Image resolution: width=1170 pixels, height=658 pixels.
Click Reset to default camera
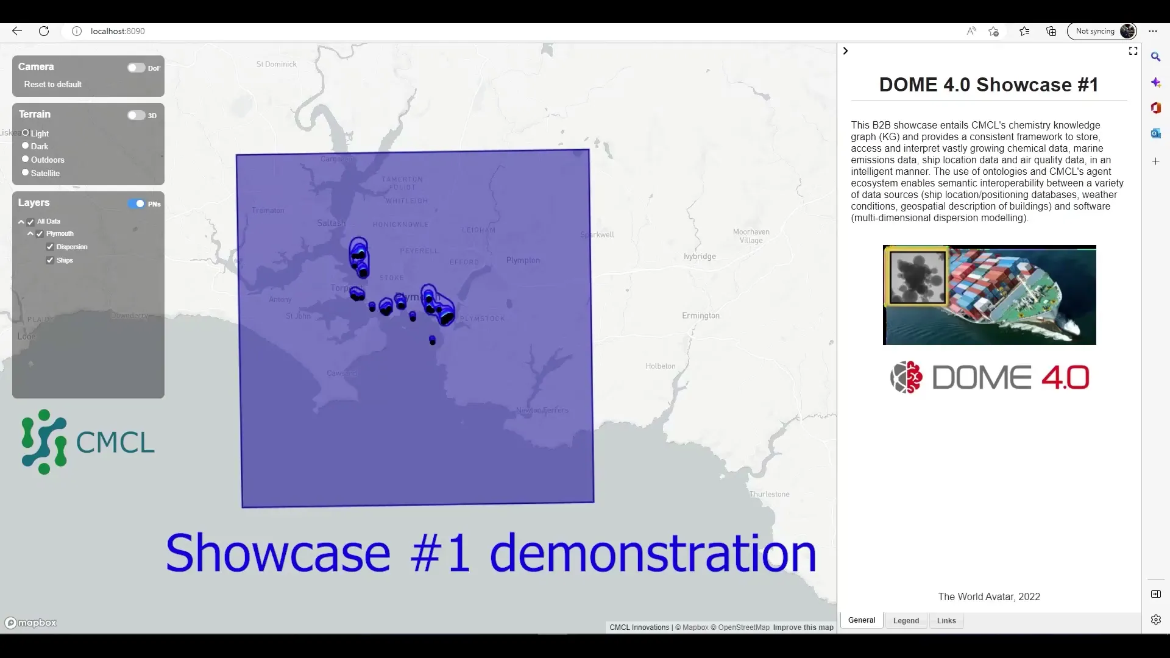tap(52, 84)
